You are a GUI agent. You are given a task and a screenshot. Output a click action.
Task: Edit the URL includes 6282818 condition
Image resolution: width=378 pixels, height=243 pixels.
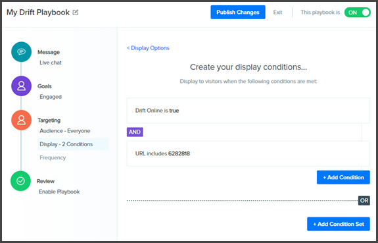[248, 153]
